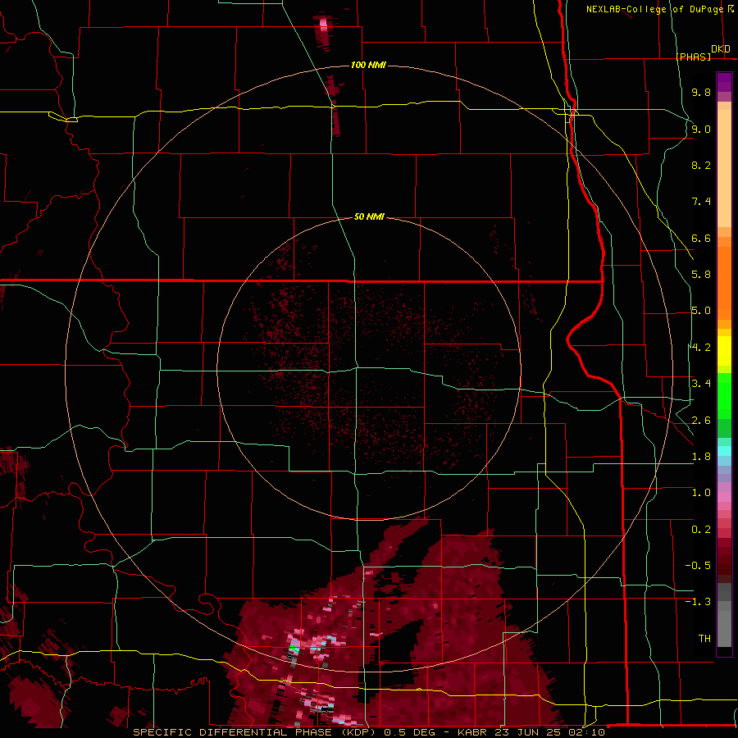Click the 4.2 value on the scale

point(701,348)
